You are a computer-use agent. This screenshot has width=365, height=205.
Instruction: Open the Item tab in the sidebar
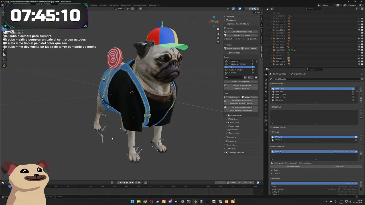(x=262, y=18)
